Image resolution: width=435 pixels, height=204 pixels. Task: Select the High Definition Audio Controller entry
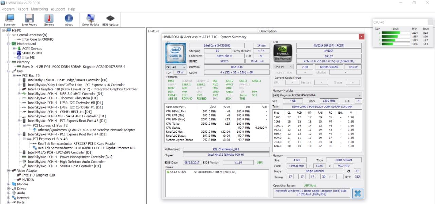point(66,162)
